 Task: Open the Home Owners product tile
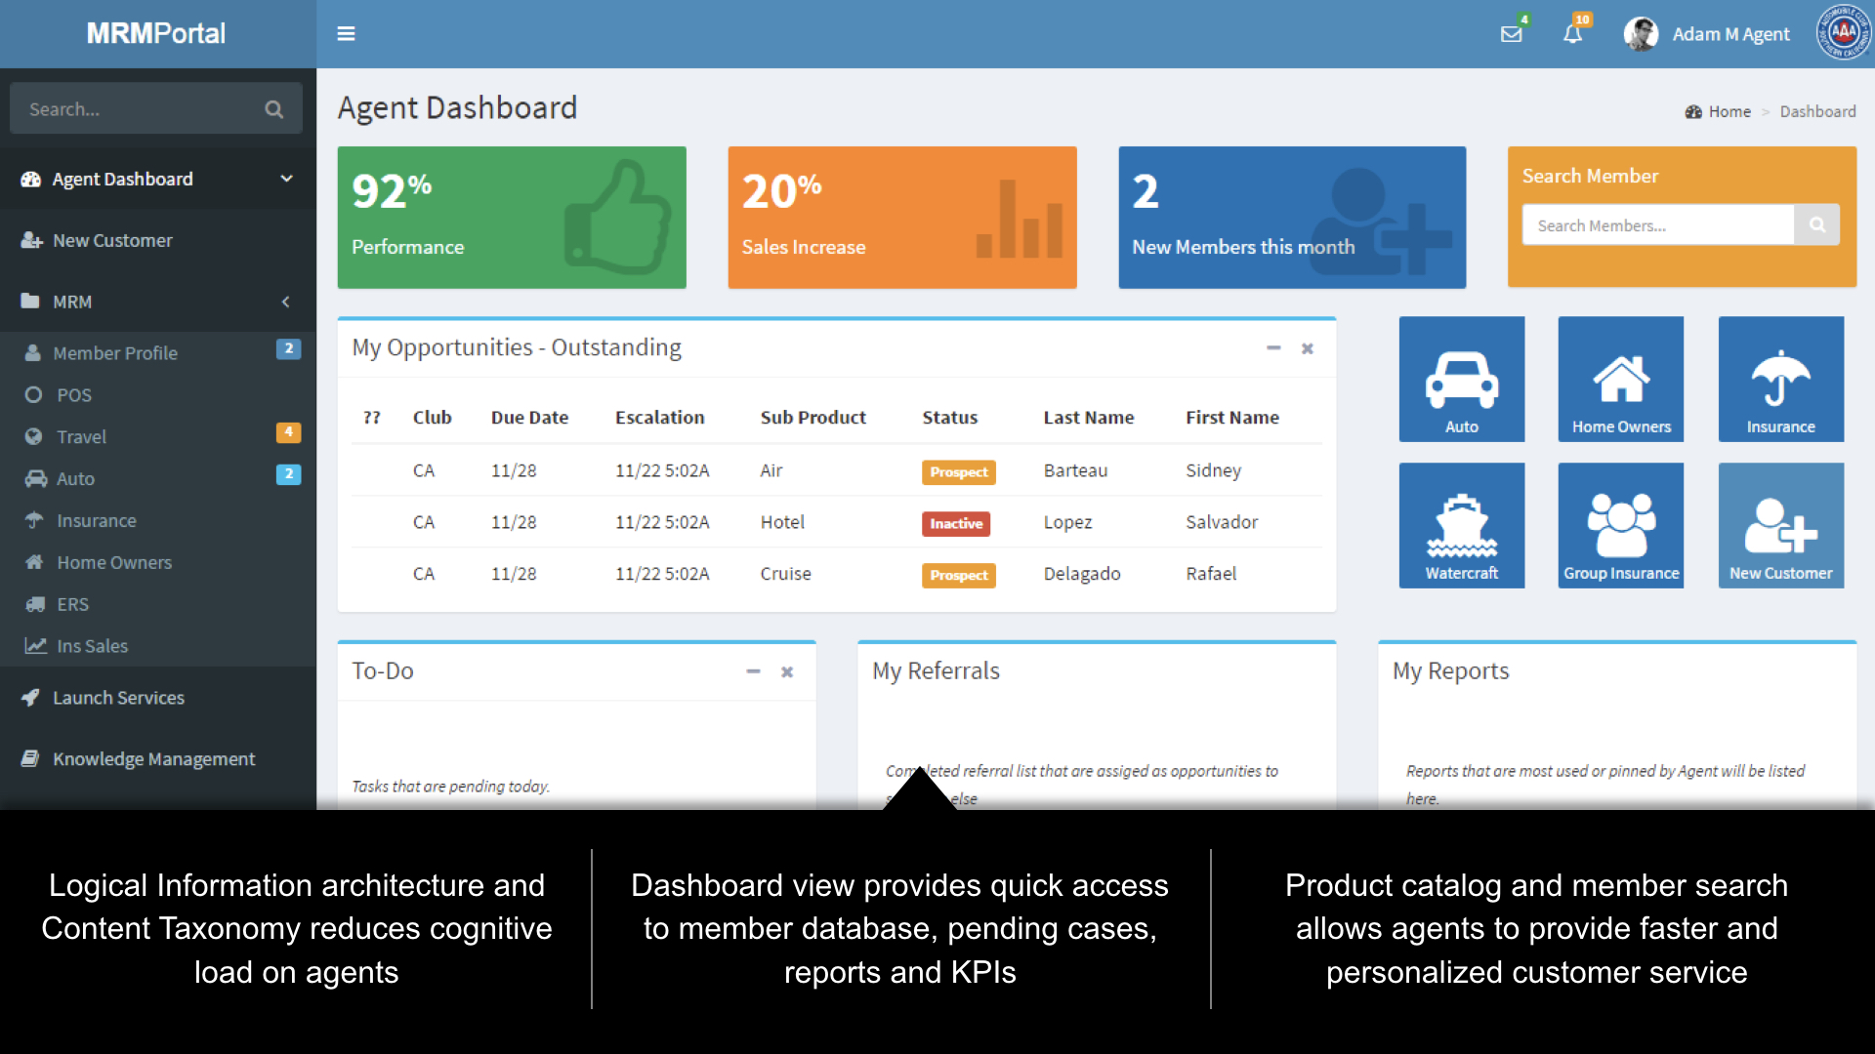tap(1620, 379)
